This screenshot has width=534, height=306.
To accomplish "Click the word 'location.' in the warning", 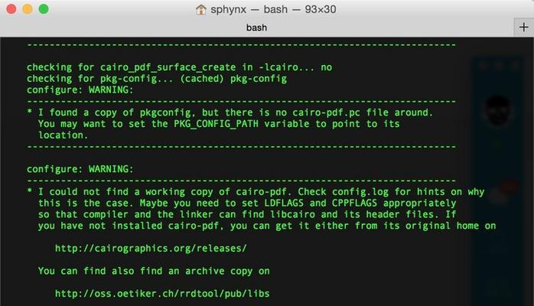I will click(63, 135).
